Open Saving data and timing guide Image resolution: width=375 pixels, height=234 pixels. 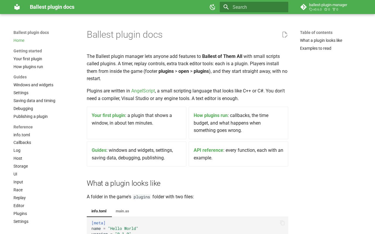(34, 101)
